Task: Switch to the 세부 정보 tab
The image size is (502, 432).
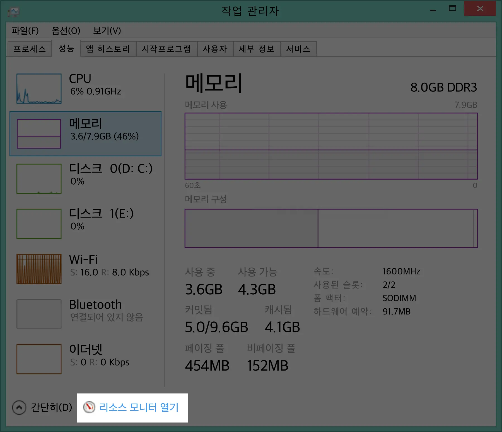Action: pos(257,49)
